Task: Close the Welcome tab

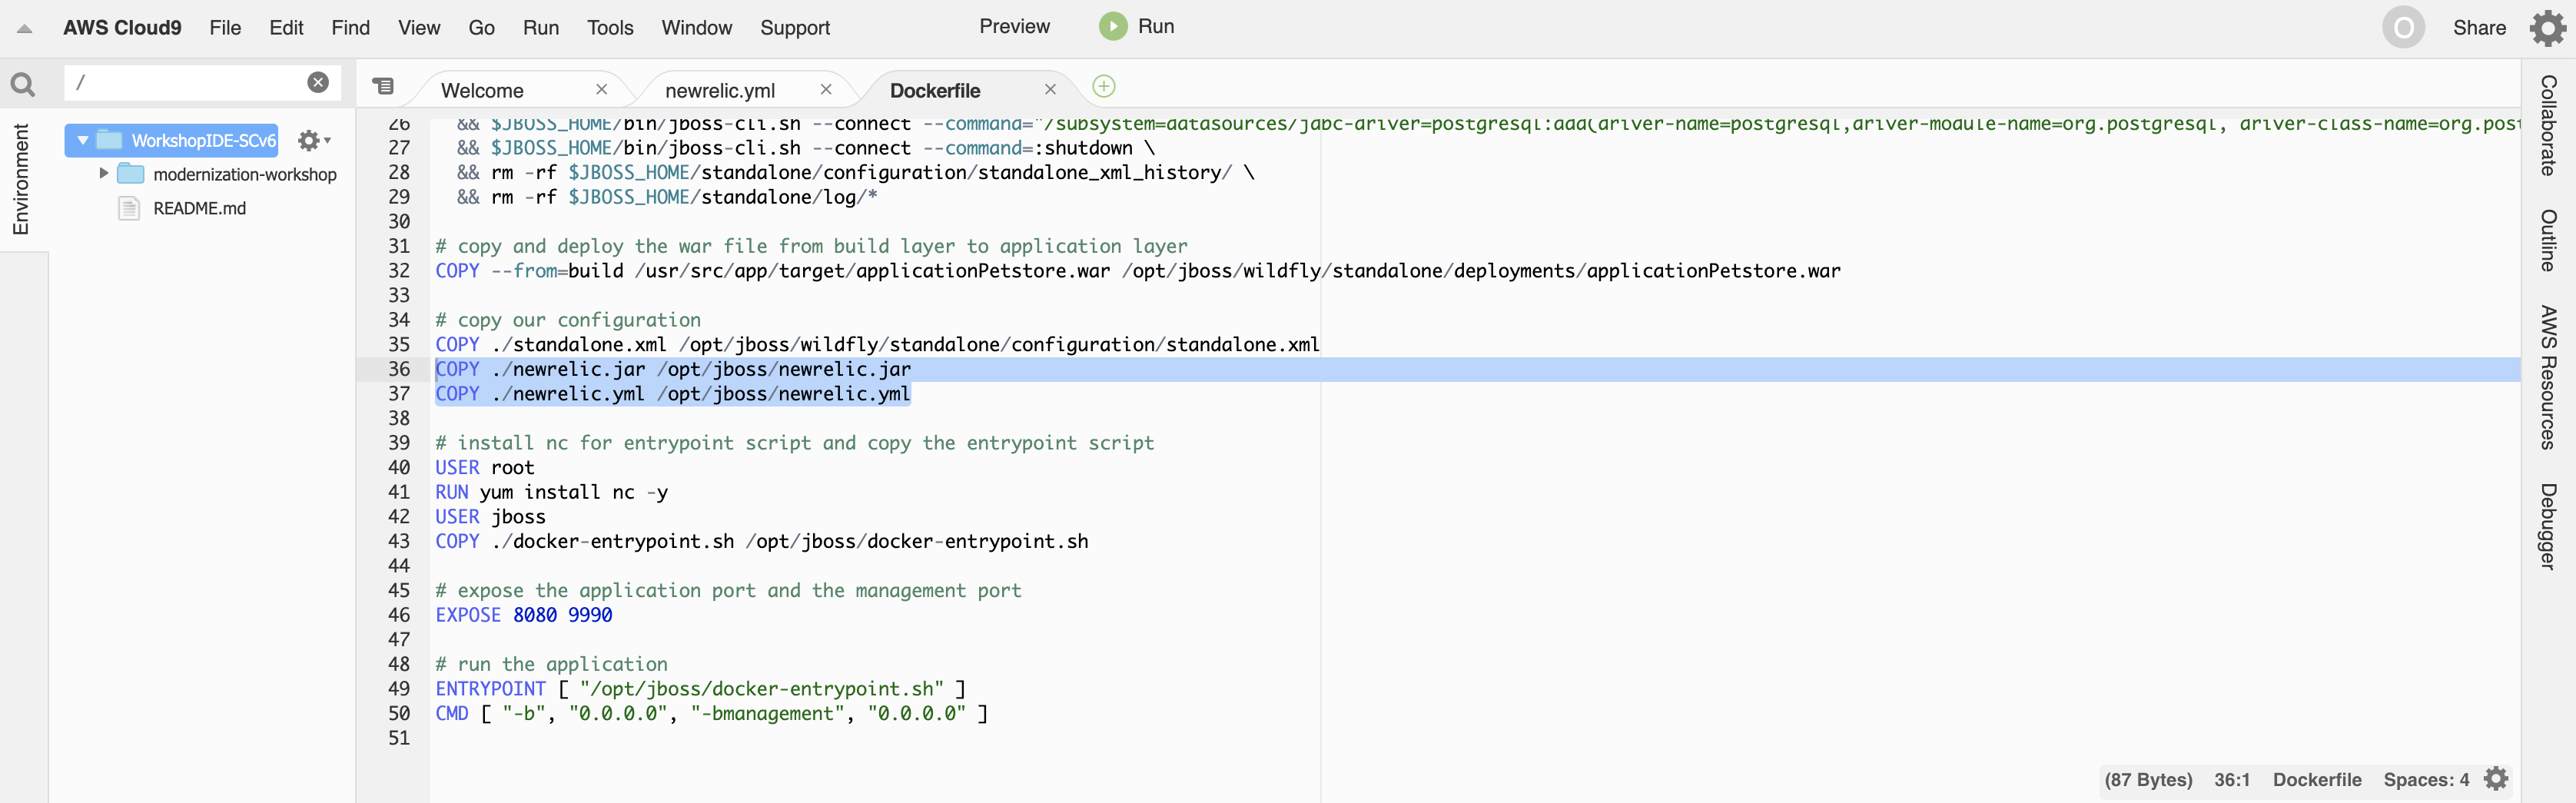Action: click(601, 89)
